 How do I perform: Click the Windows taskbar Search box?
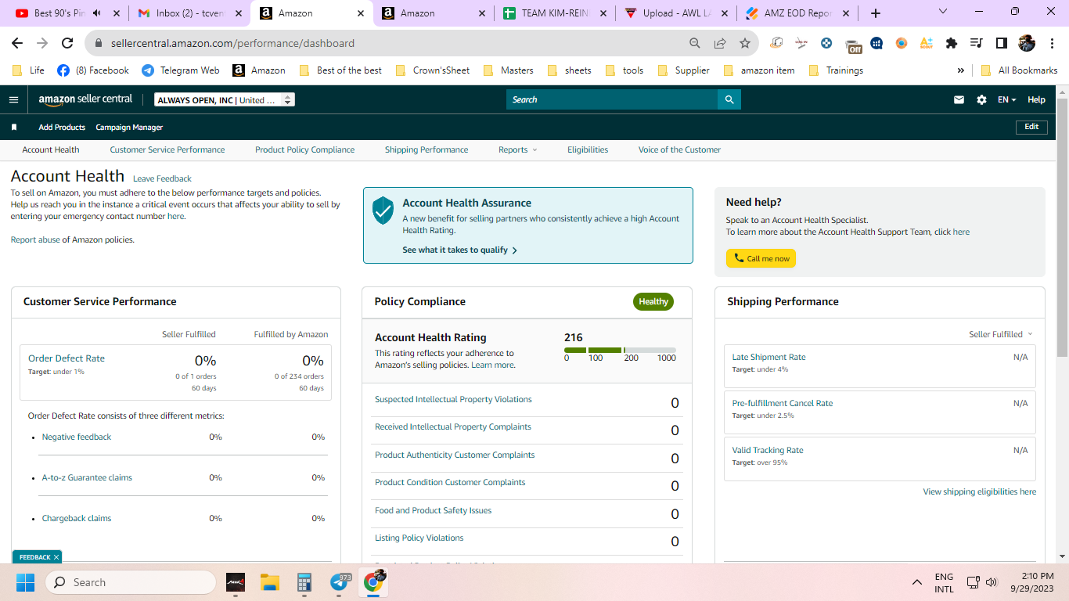click(131, 582)
